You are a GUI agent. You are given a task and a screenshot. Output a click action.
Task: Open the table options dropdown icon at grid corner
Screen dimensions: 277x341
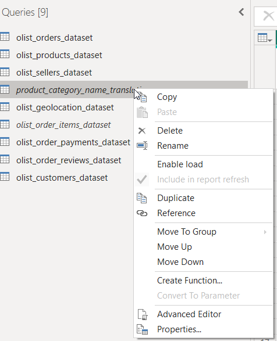click(265, 38)
